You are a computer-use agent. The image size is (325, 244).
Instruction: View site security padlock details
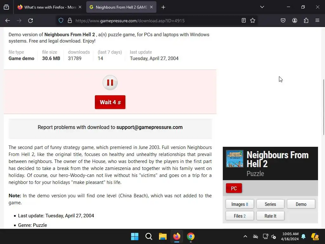coord(70,21)
